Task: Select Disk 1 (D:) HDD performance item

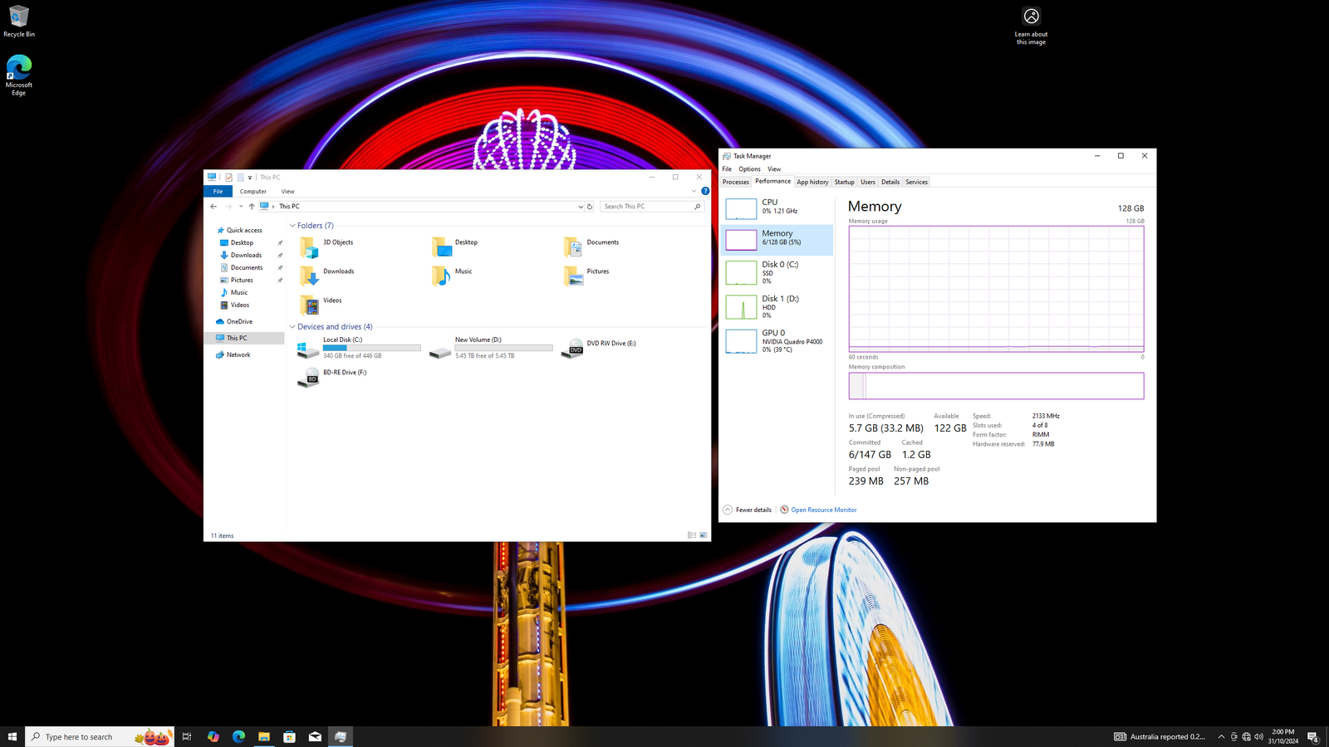Action: 777,307
